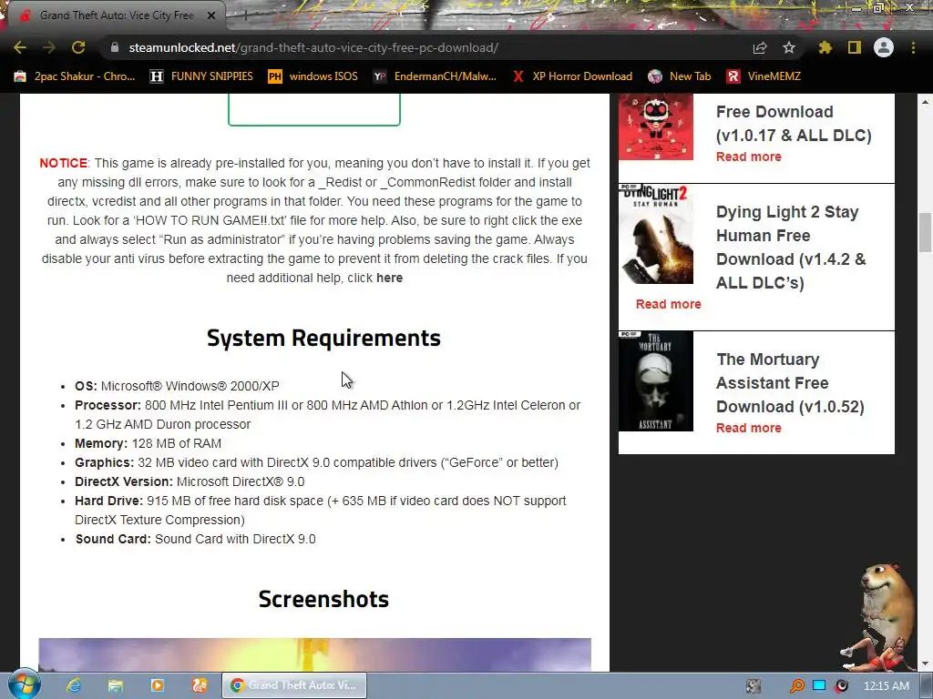Open Windows Media Player taskbar icon
The height and width of the screenshot is (699, 933).
157,685
